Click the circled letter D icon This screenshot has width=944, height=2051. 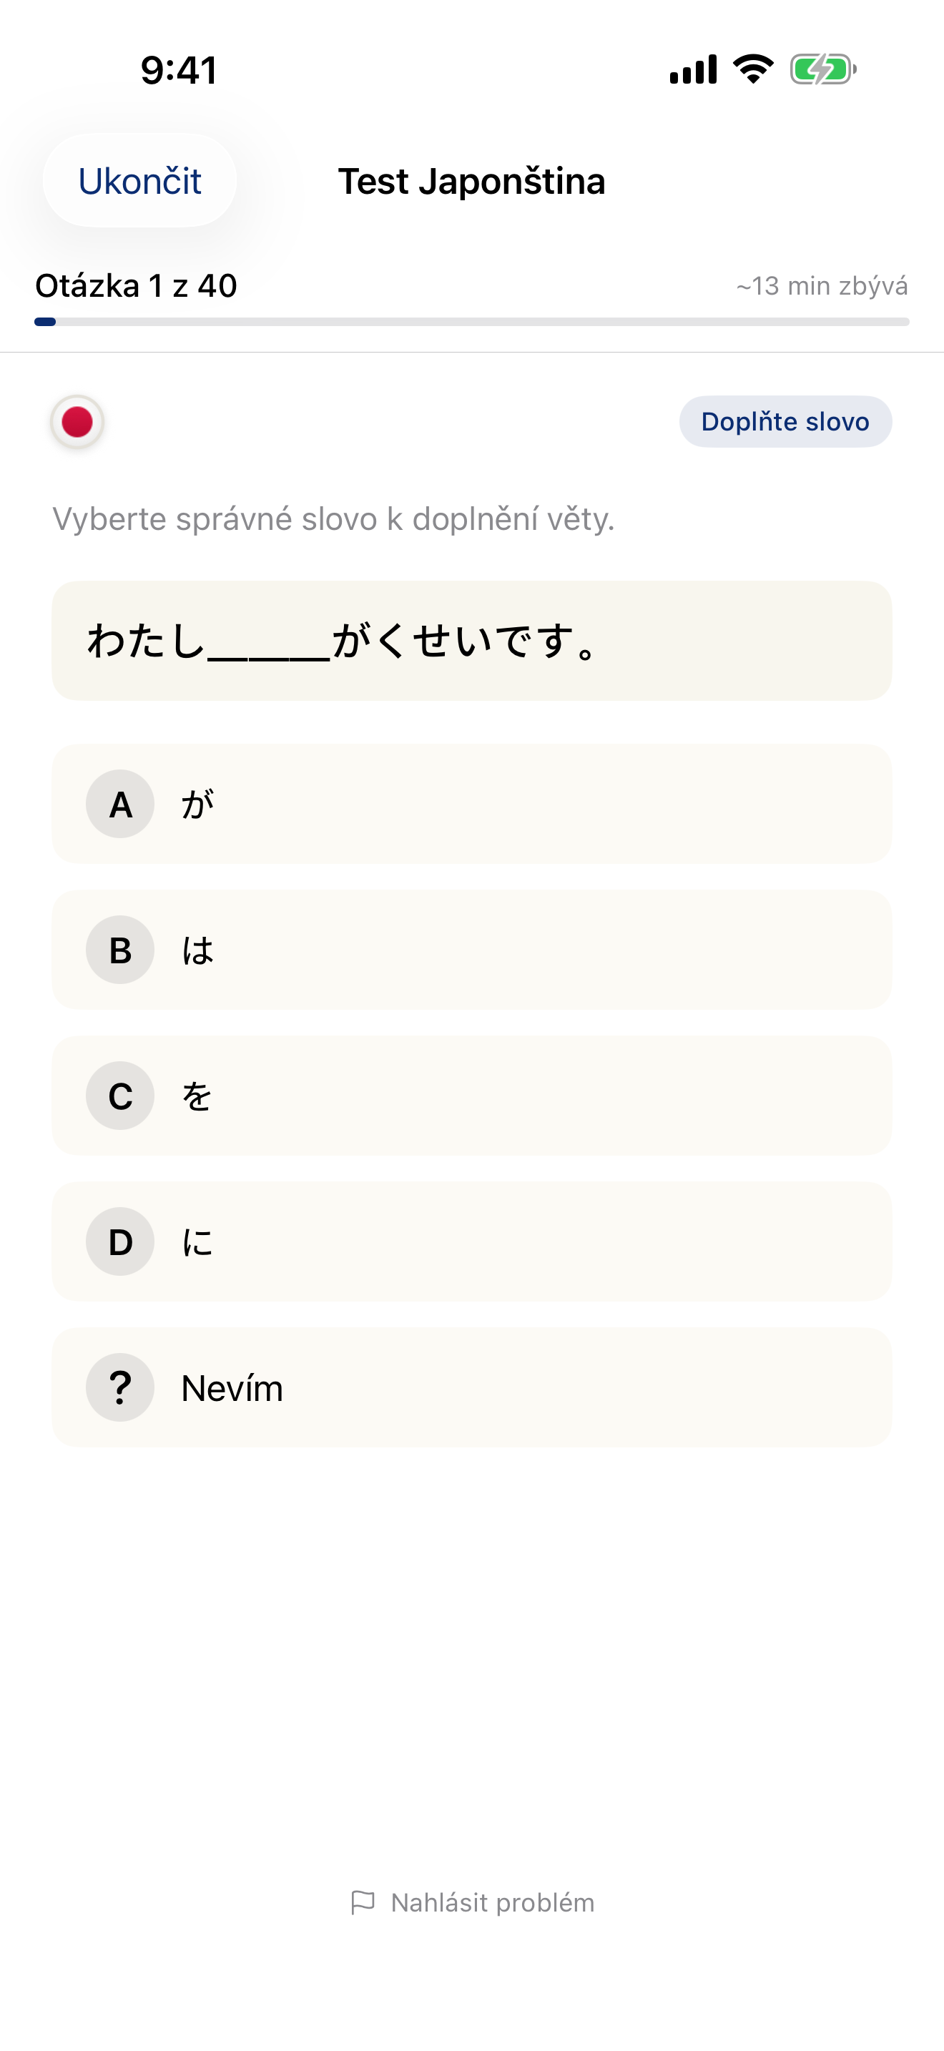point(119,1241)
